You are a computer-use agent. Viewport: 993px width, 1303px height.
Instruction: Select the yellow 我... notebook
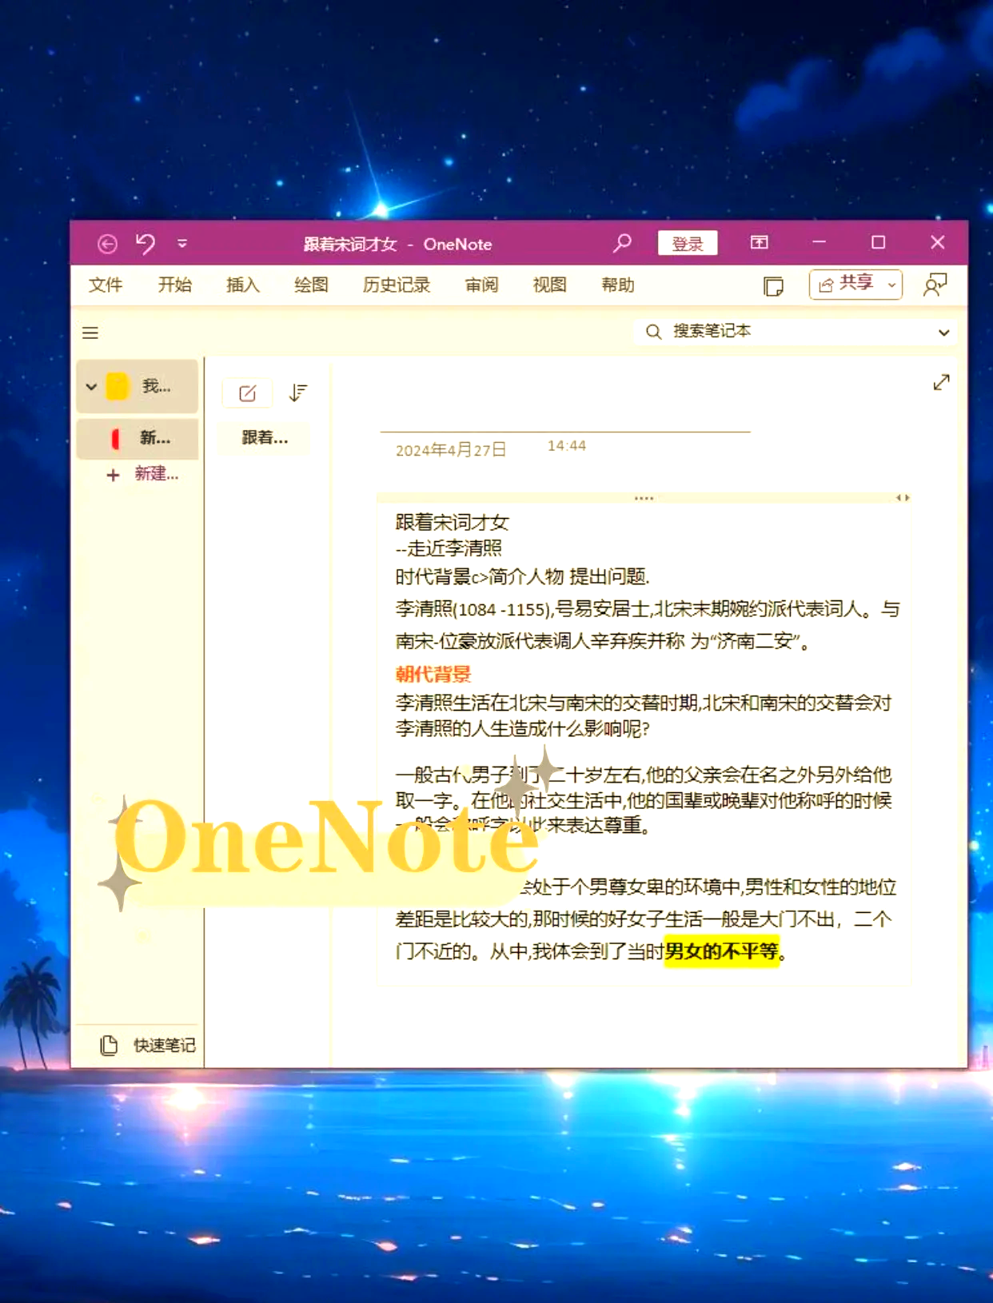click(x=138, y=387)
